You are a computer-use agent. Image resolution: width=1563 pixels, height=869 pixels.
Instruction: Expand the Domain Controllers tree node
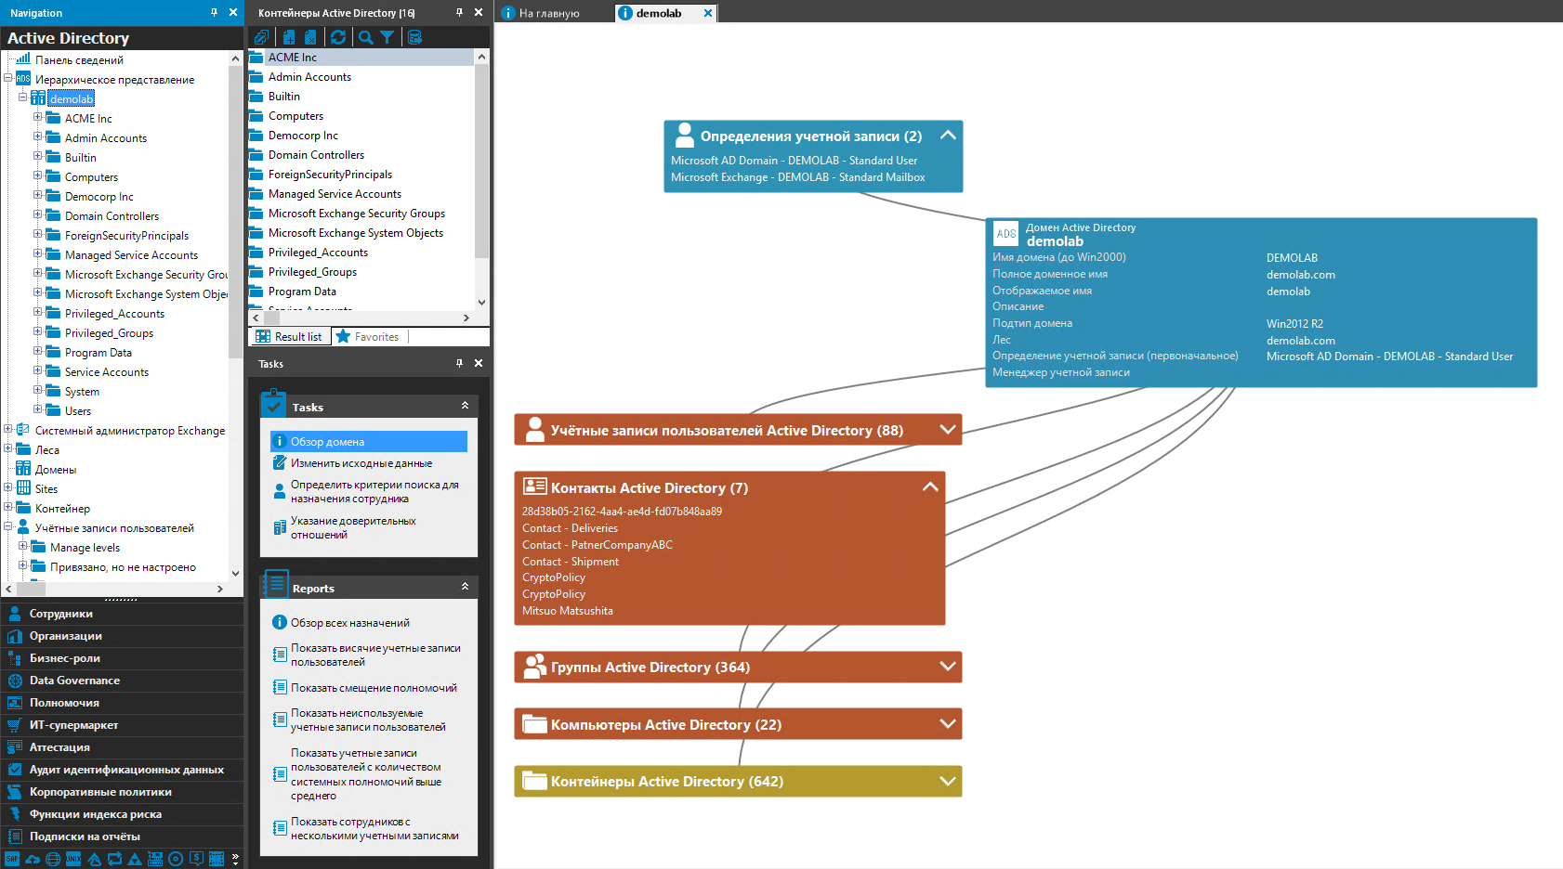click(38, 214)
